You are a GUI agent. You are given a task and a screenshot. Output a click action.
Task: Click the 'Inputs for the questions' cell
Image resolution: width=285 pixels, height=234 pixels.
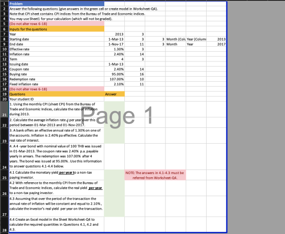coord(56,29)
